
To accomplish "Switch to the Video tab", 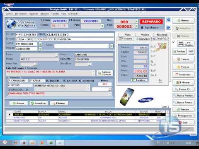I will pyautogui.click(x=145, y=35).
